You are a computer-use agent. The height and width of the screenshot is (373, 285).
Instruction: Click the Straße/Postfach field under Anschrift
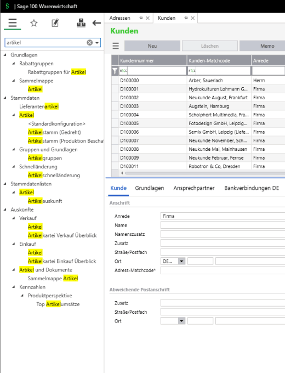(223, 252)
